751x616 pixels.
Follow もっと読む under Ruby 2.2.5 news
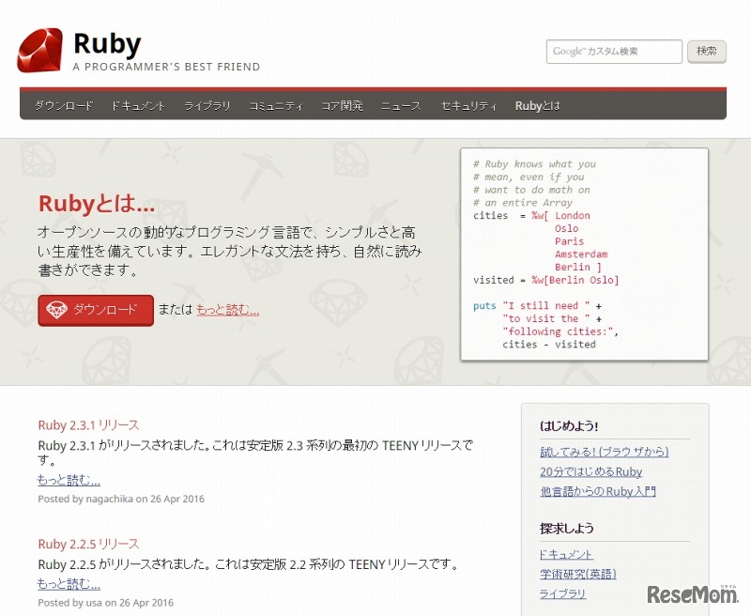(69, 583)
